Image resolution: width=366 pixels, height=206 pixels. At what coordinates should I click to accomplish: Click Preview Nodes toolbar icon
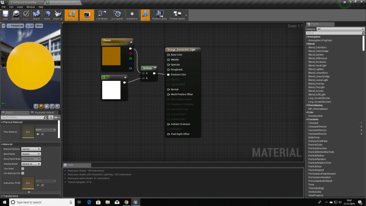click(177, 15)
